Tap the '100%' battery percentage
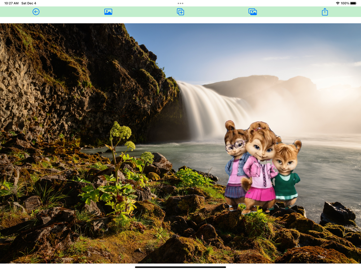The image size is (361, 270). coord(345,3)
